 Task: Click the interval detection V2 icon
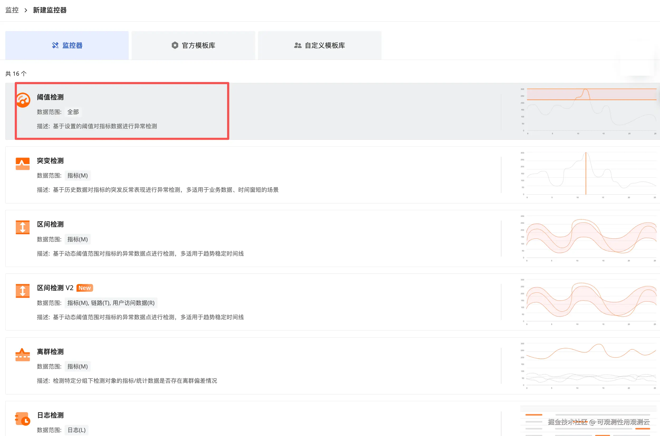pos(22,291)
